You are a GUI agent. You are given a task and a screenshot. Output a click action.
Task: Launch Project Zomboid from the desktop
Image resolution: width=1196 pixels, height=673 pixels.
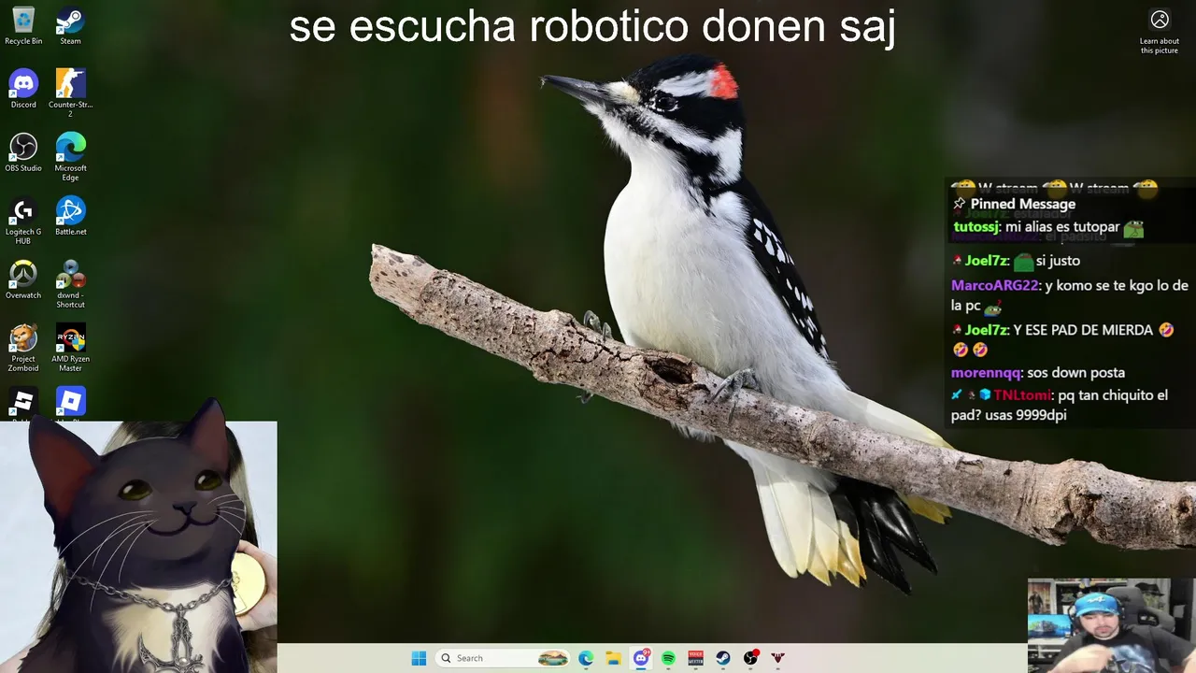point(23,347)
